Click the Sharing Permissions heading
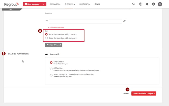 click(x=18, y=54)
